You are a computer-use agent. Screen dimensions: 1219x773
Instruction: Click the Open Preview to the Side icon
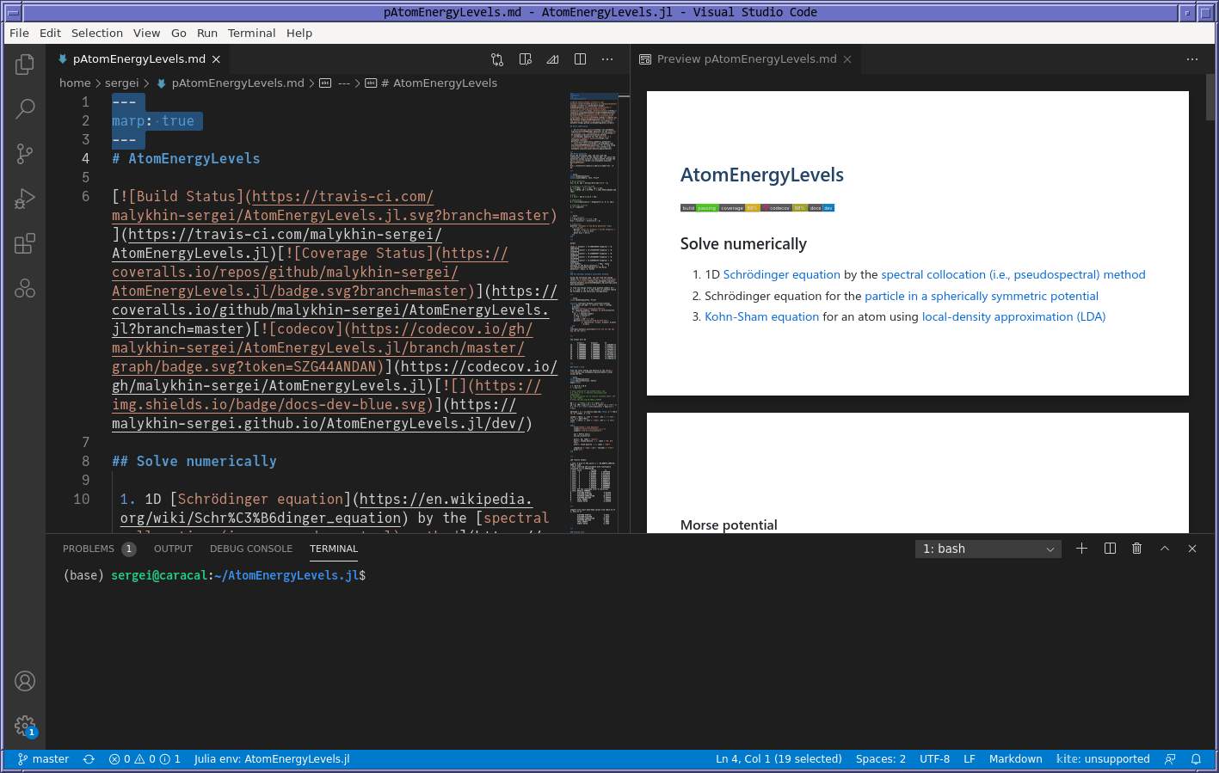point(526,59)
